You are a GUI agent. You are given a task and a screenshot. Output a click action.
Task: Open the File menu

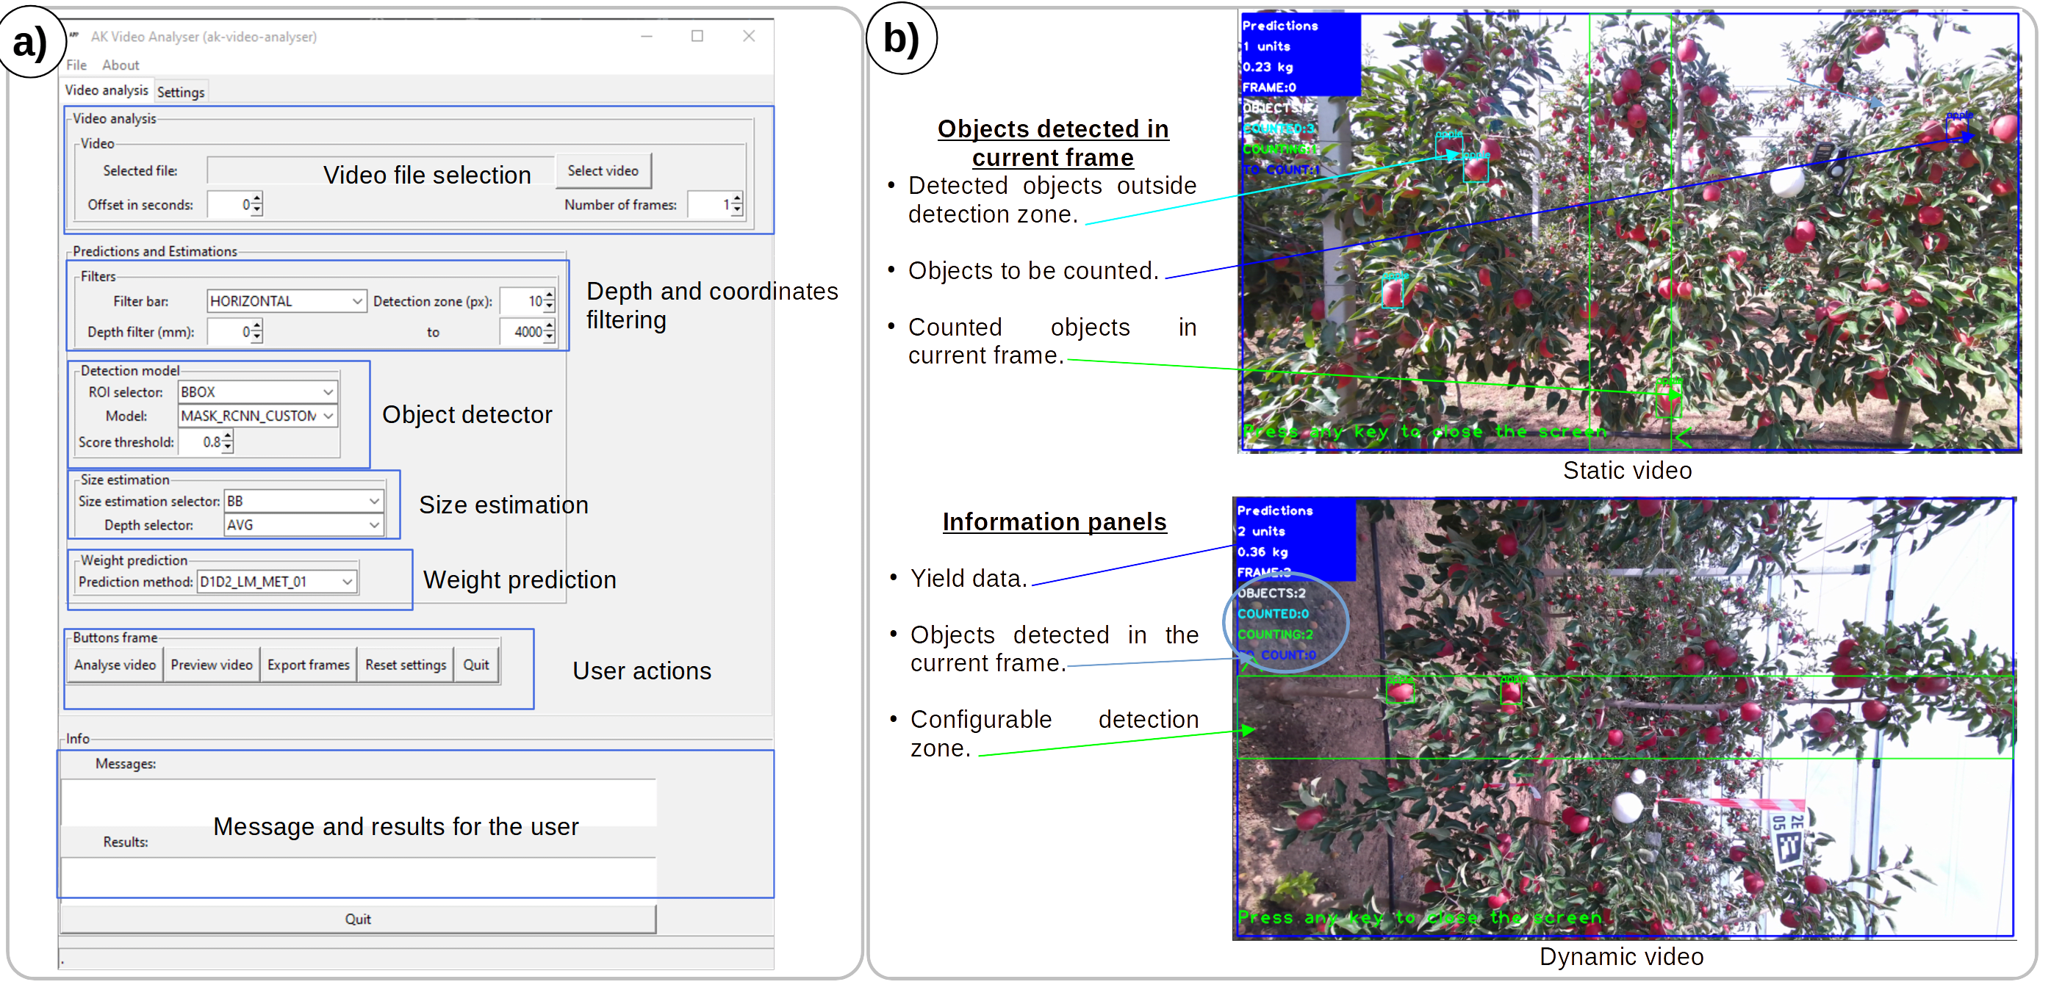coord(76,65)
